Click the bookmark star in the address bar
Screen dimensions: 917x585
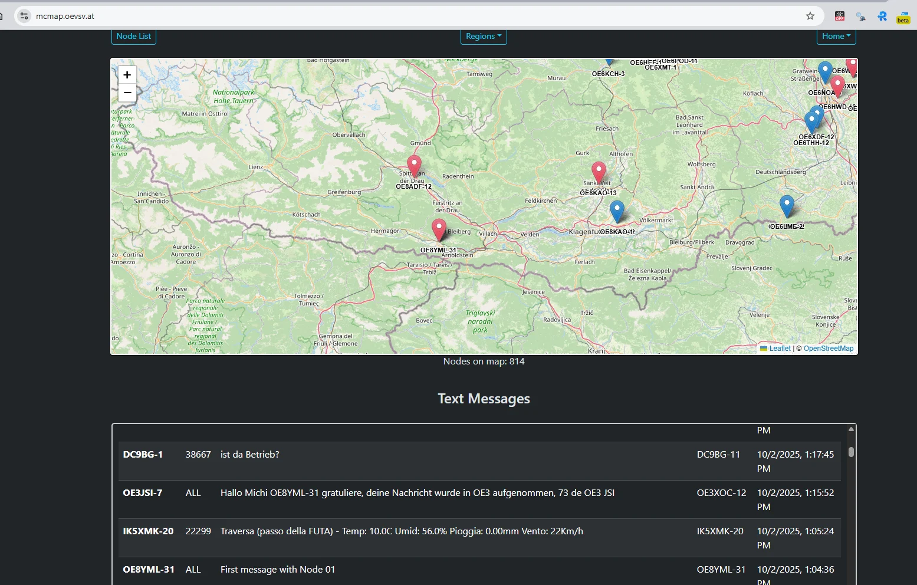click(x=810, y=16)
